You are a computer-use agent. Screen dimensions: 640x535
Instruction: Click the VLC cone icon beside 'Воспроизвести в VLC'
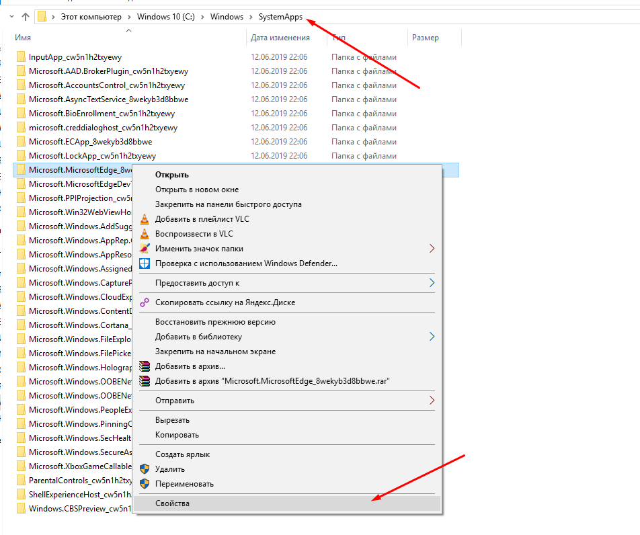(145, 234)
